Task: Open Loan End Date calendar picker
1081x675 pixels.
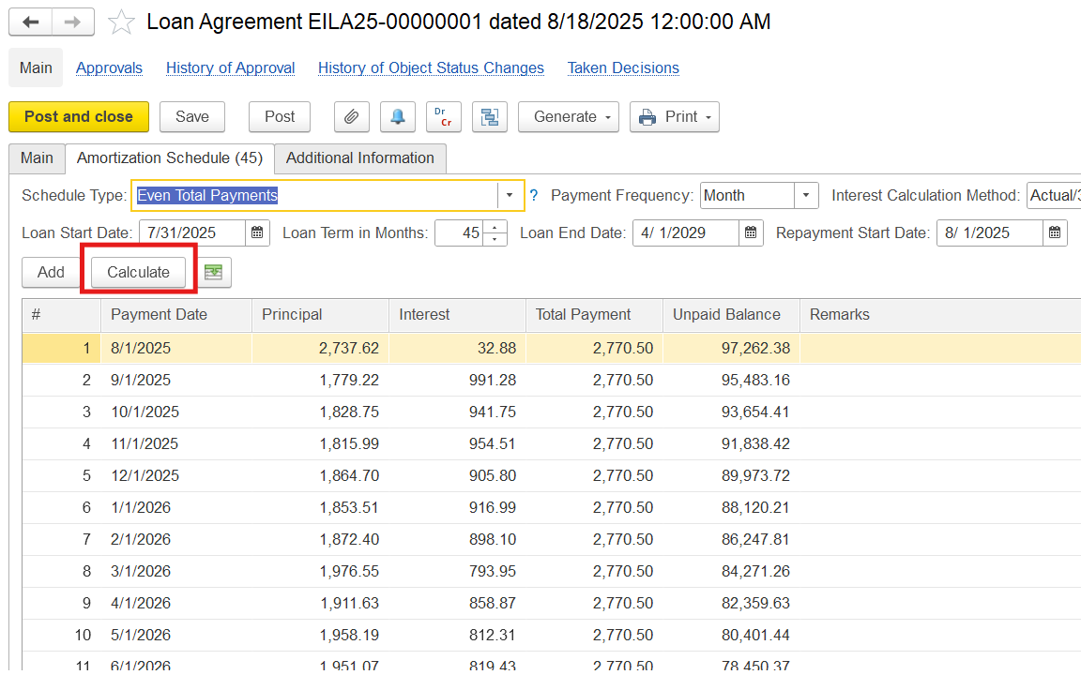Action: tap(751, 232)
